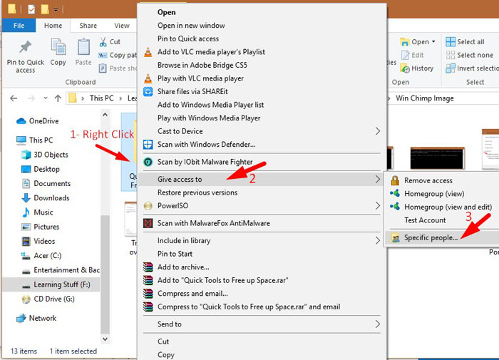
Task: Click Win Chimp Image in the address bar
Action: [x=425, y=98]
